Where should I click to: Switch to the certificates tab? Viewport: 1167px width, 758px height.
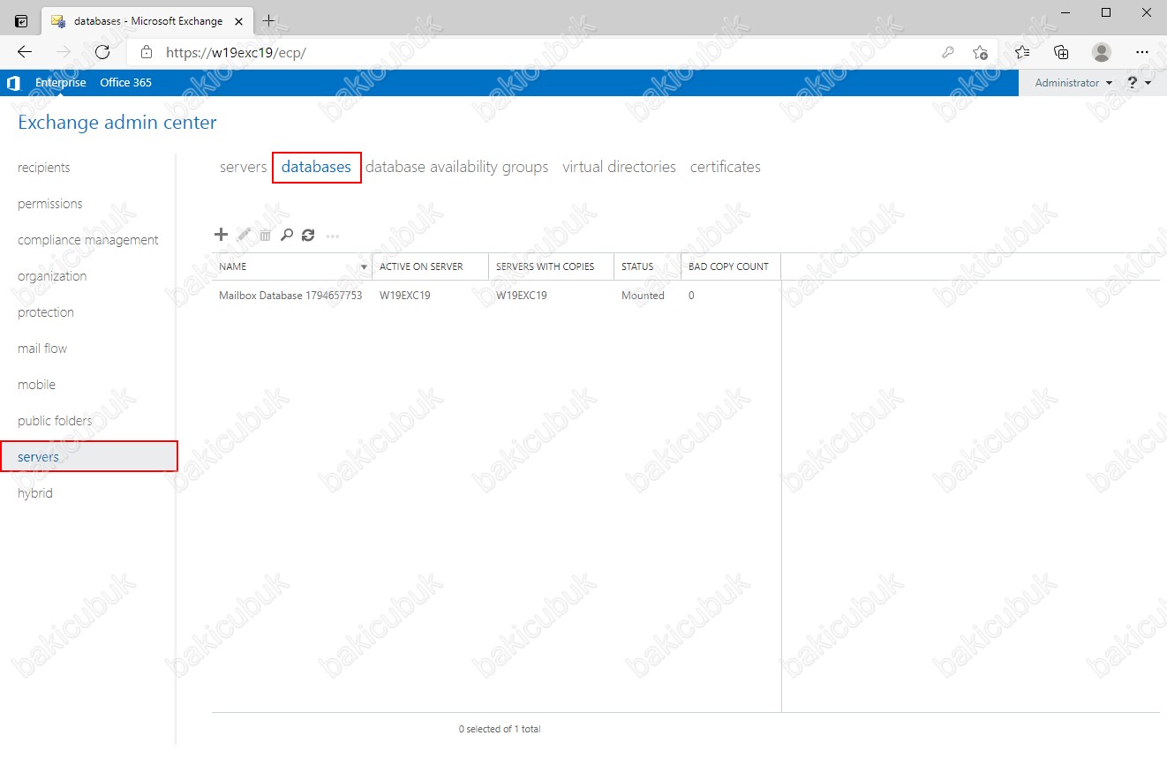[725, 167]
